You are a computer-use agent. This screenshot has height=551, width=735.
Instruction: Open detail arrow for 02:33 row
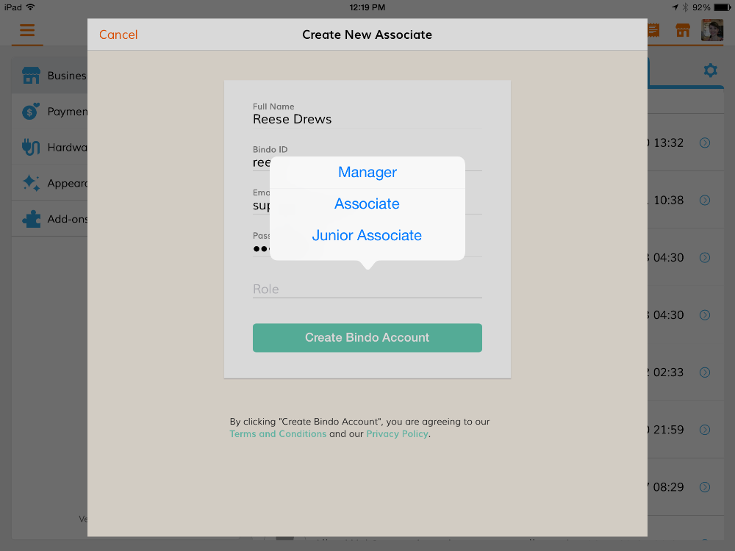coord(705,372)
